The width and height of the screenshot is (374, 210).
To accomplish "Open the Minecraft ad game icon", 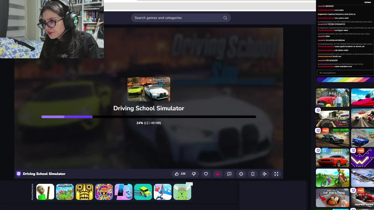I will click(x=65, y=192).
